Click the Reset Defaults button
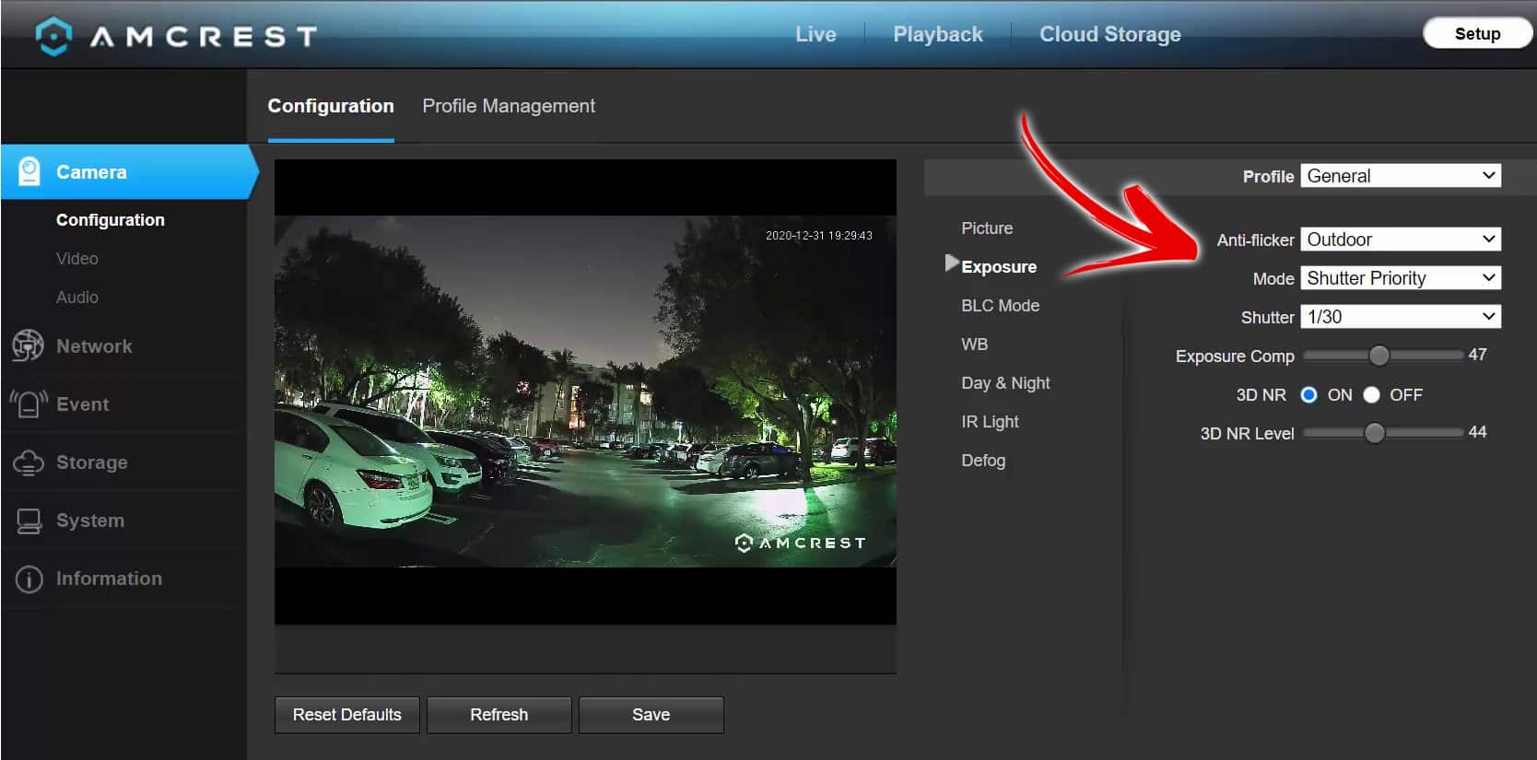This screenshot has height=760, width=1537. coord(346,715)
